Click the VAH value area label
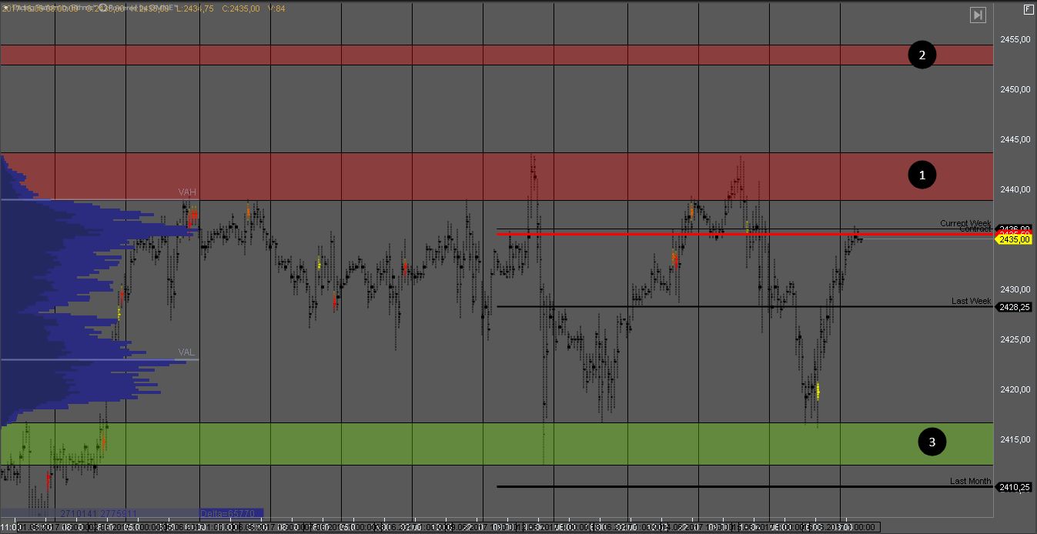1037x534 pixels. (x=187, y=192)
